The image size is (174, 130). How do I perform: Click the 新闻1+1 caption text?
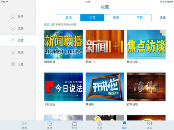coord(90,62)
